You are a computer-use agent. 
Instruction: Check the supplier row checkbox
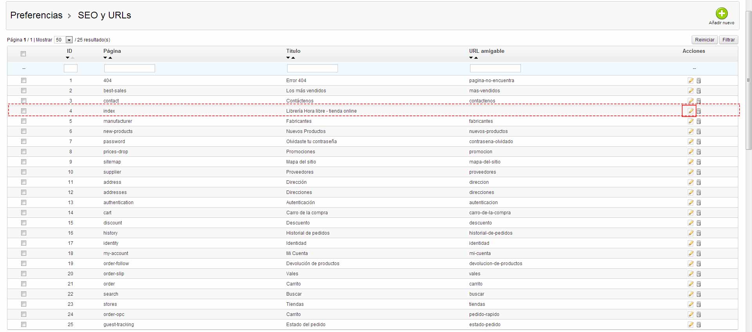pos(23,172)
